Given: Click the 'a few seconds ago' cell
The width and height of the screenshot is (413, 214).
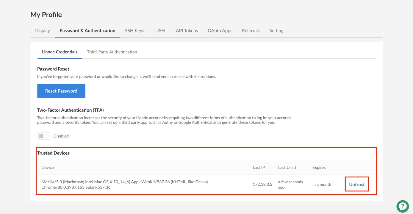Looking at the screenshot, I should coord(290,185).
